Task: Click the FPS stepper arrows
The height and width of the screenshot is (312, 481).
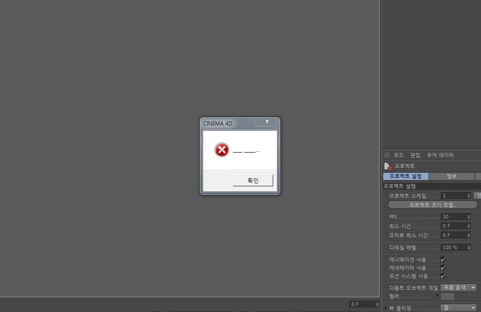Action: click(x=469, y=217)
